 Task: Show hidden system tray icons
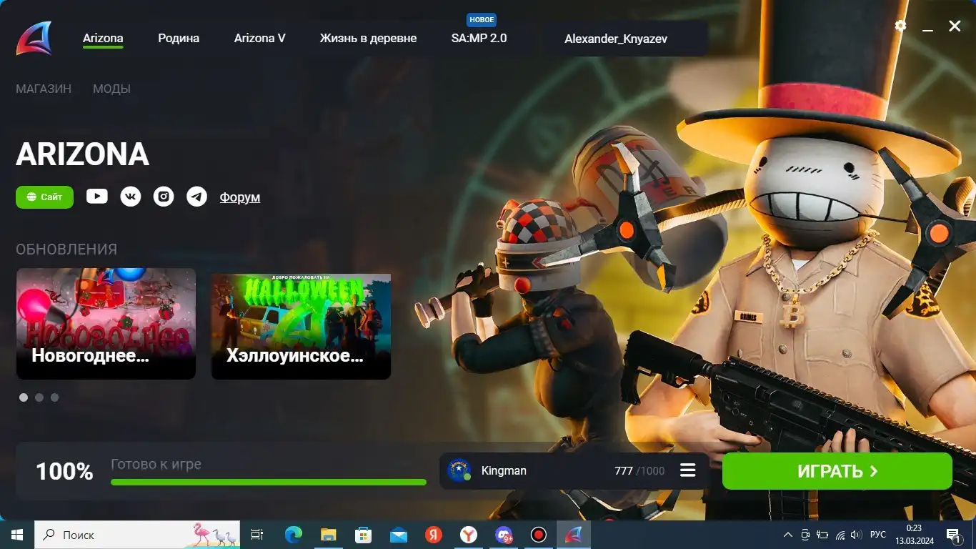point(788,535)
